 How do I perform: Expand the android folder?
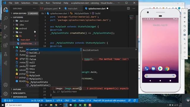24,29
